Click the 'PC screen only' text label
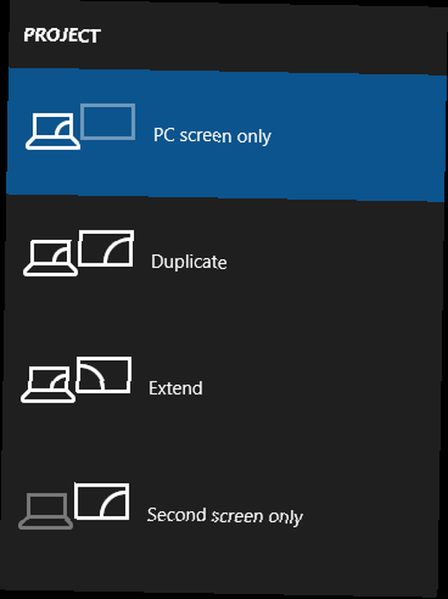448x599 pixels. coord(212,135)
